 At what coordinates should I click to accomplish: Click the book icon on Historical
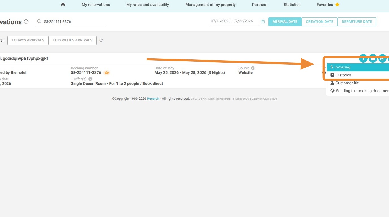point(332,75)
